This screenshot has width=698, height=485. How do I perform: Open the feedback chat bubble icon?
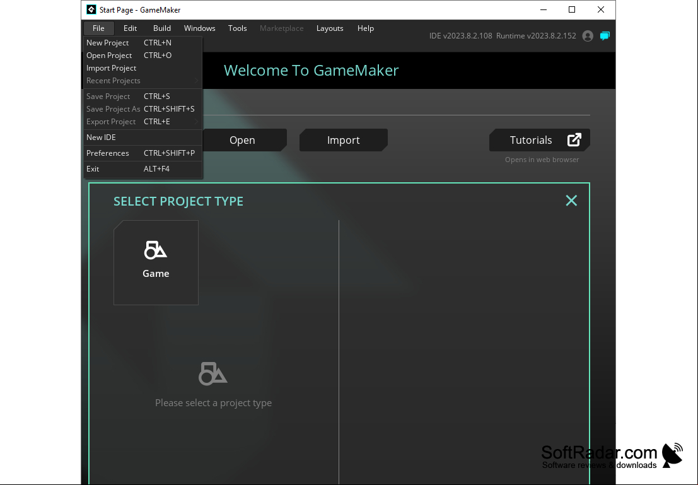point(605,36)
